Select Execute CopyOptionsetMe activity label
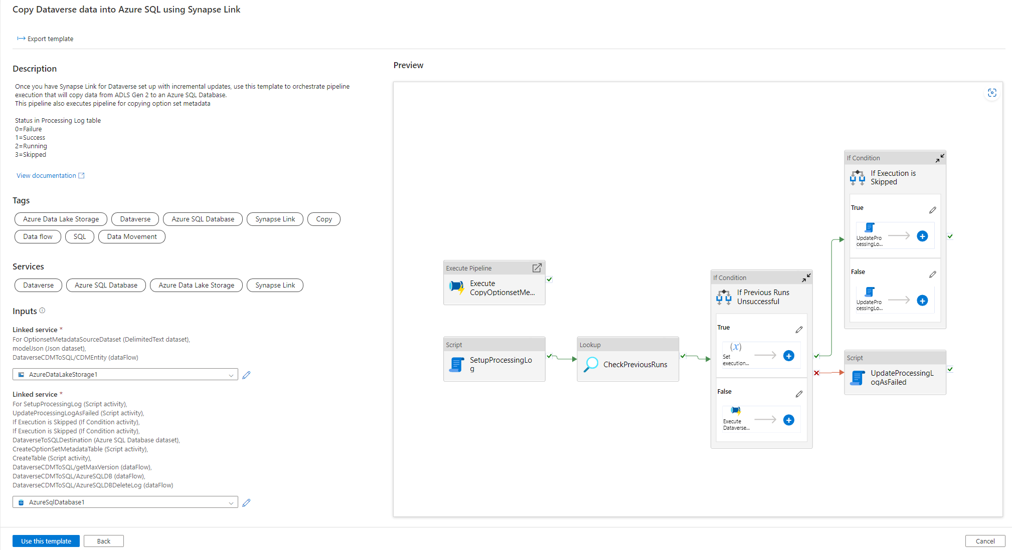 tap(502, 288)
